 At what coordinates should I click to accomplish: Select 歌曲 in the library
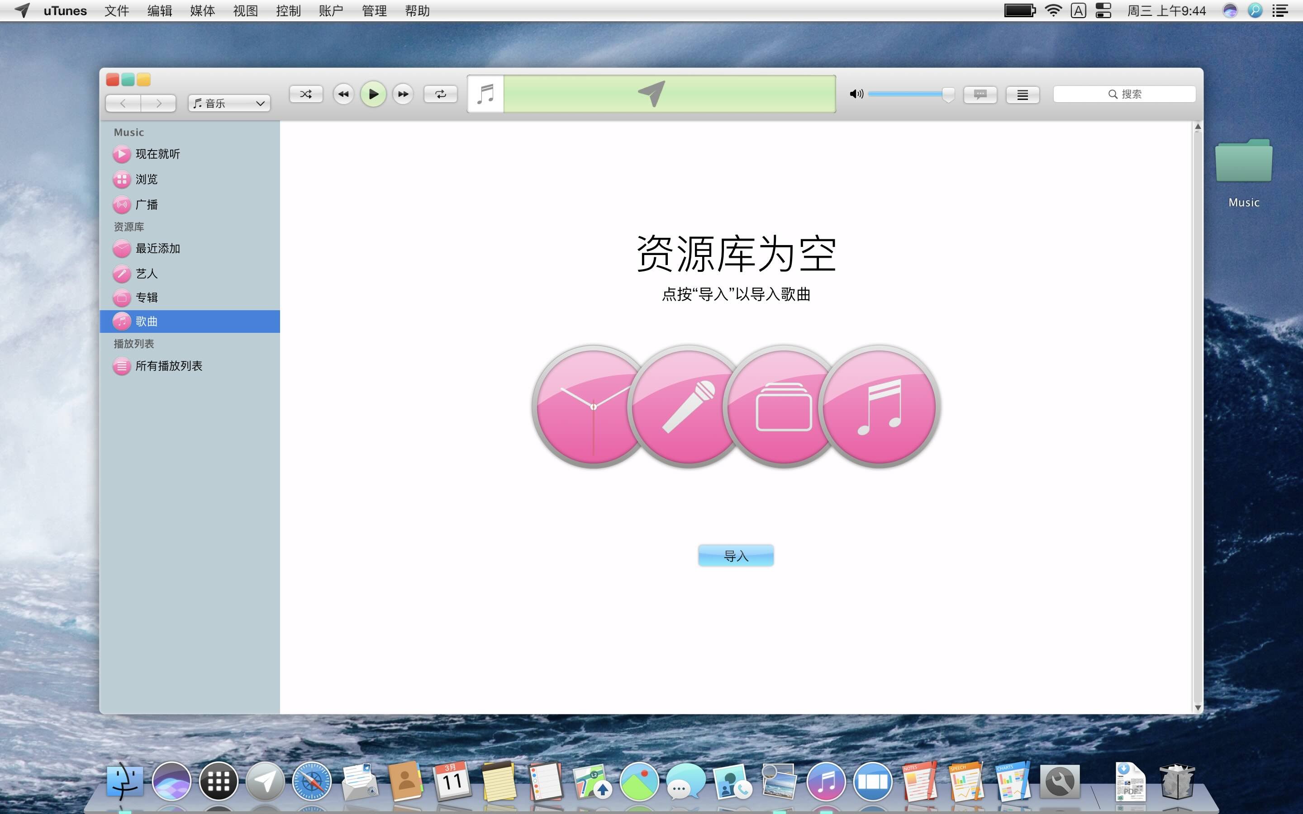(x=190, y=322)
